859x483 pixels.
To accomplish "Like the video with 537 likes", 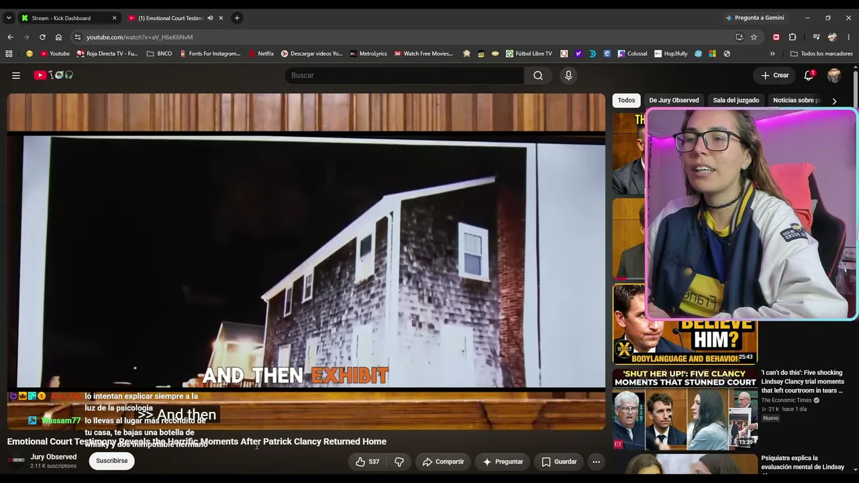I will [368, 462].
